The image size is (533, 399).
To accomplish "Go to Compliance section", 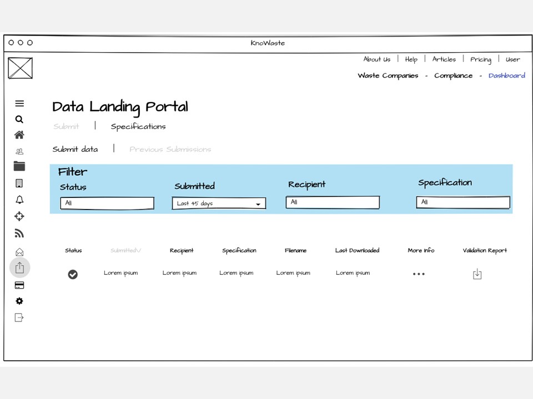I will (454, 76).
